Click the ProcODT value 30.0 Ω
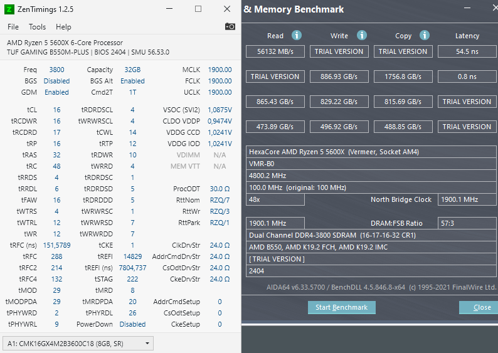The image size is (498, 353). click(x=220, y=189)
